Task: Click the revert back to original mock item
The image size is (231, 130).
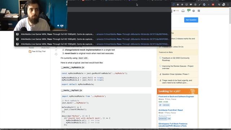Action: click(x=89, y=53)
